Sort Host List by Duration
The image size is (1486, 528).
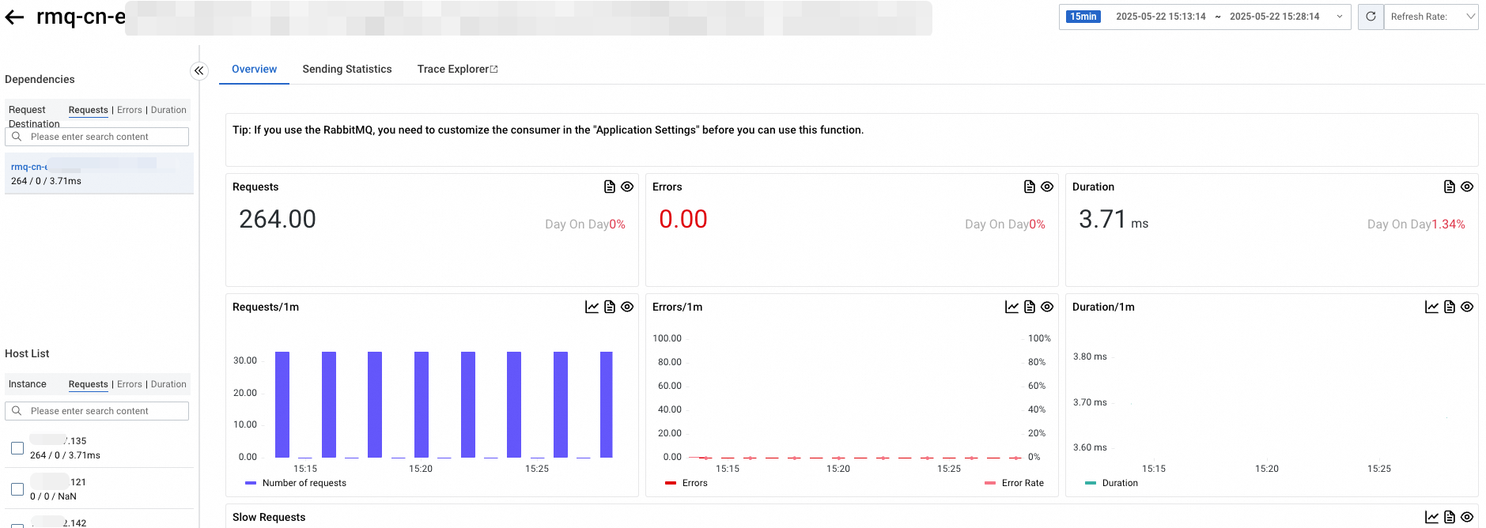click(x=168, y=384)
